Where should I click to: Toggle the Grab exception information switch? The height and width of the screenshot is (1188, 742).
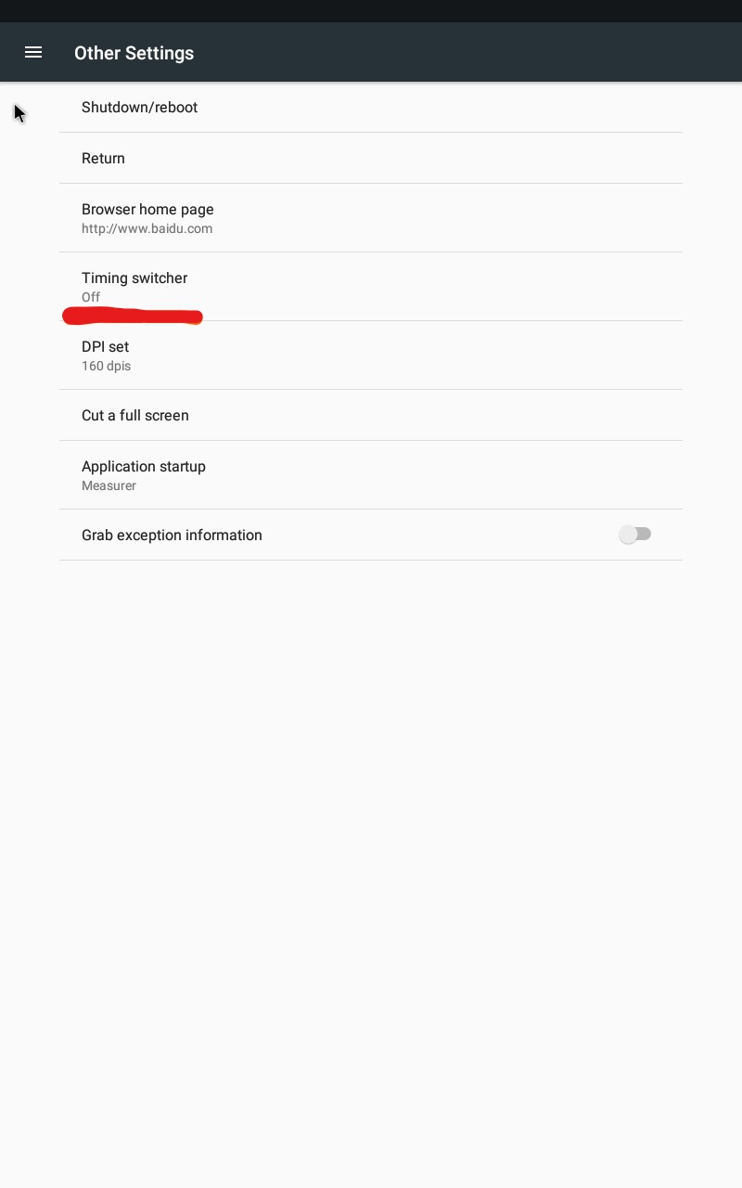click(635, 535)
